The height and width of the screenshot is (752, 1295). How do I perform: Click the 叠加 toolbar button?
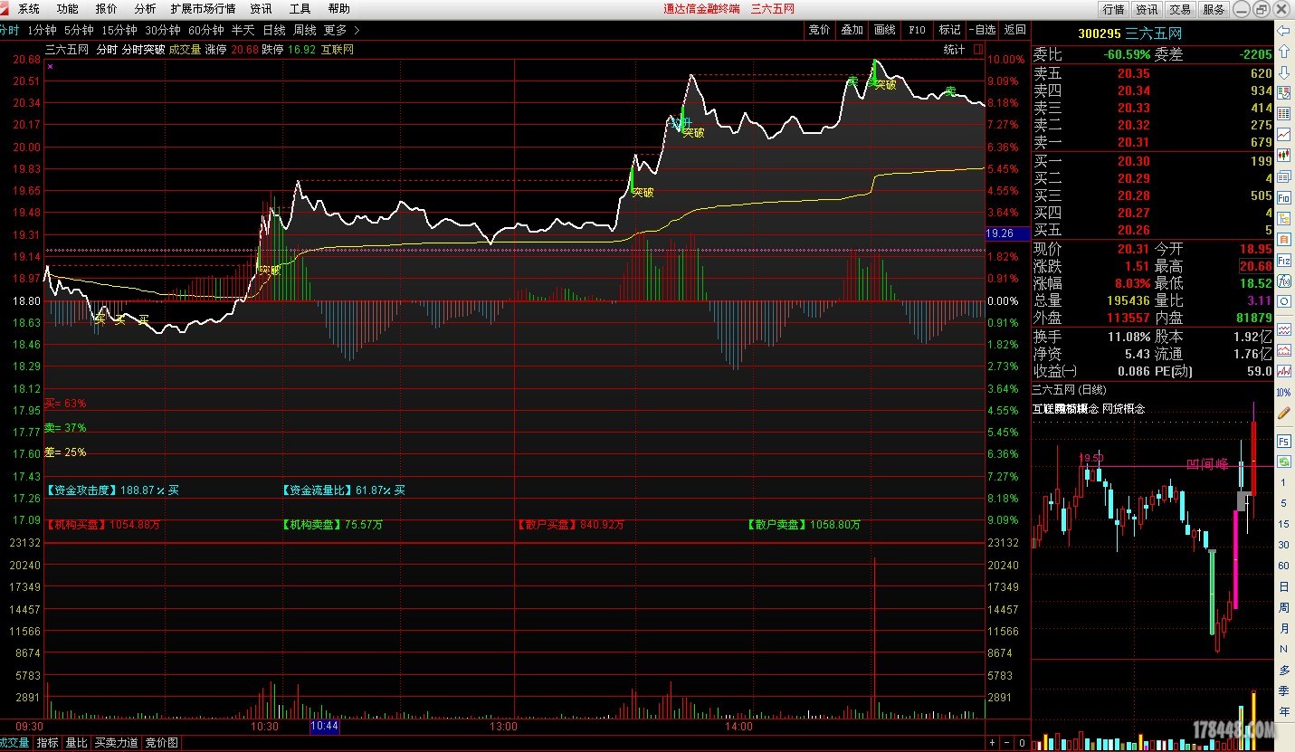click(x=852, y=30)
